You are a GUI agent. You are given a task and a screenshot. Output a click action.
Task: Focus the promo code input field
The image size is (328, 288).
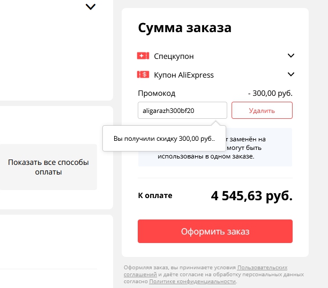(x=182, y=111)
